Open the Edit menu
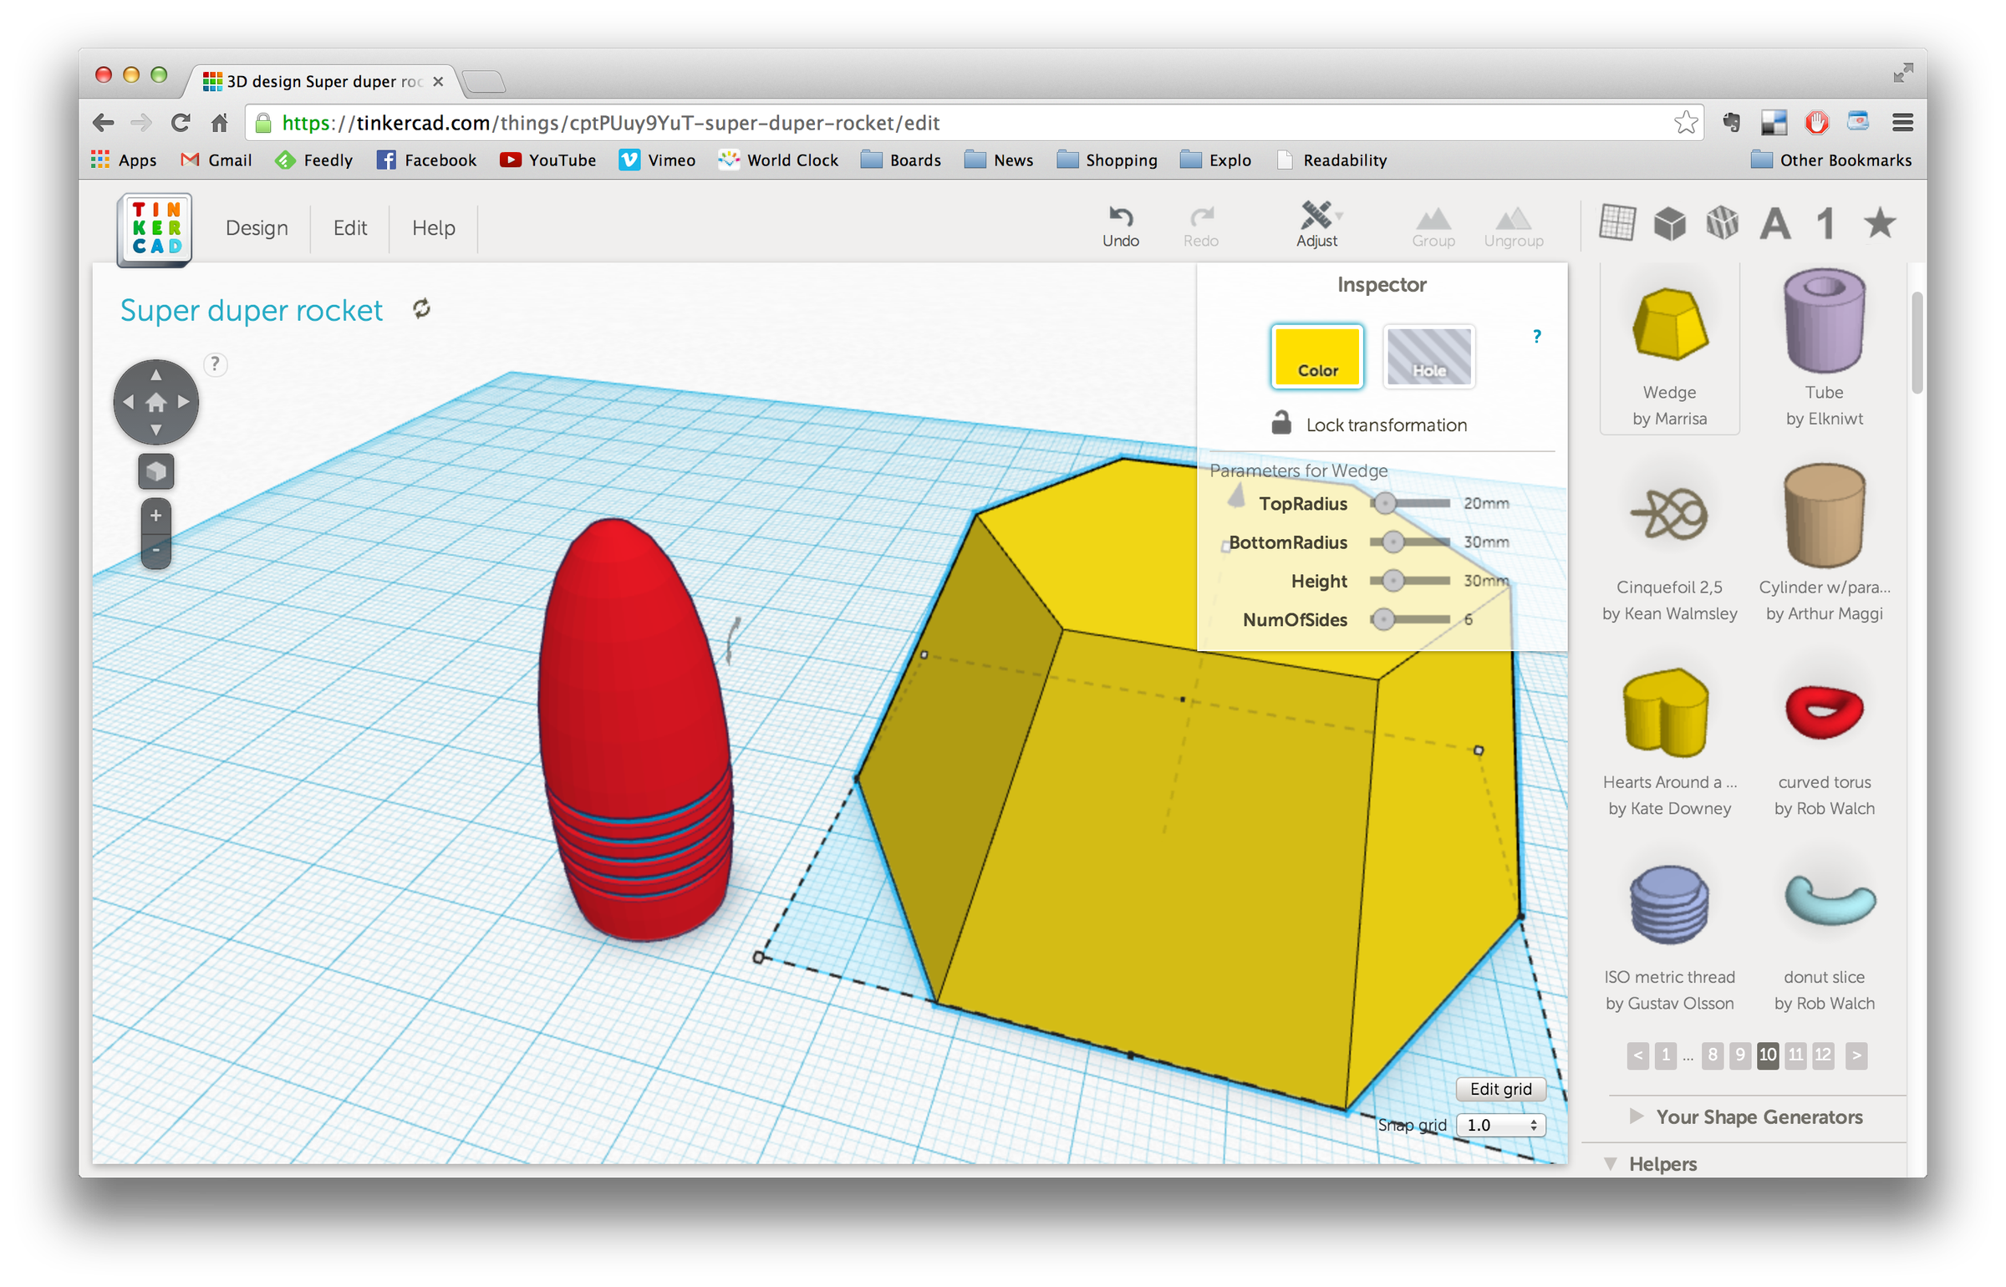Viewport: 2006px width, 1287px height. pos(350,227)
